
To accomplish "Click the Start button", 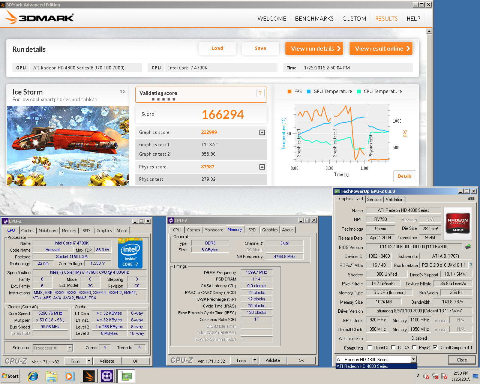I will click(10, 376).
